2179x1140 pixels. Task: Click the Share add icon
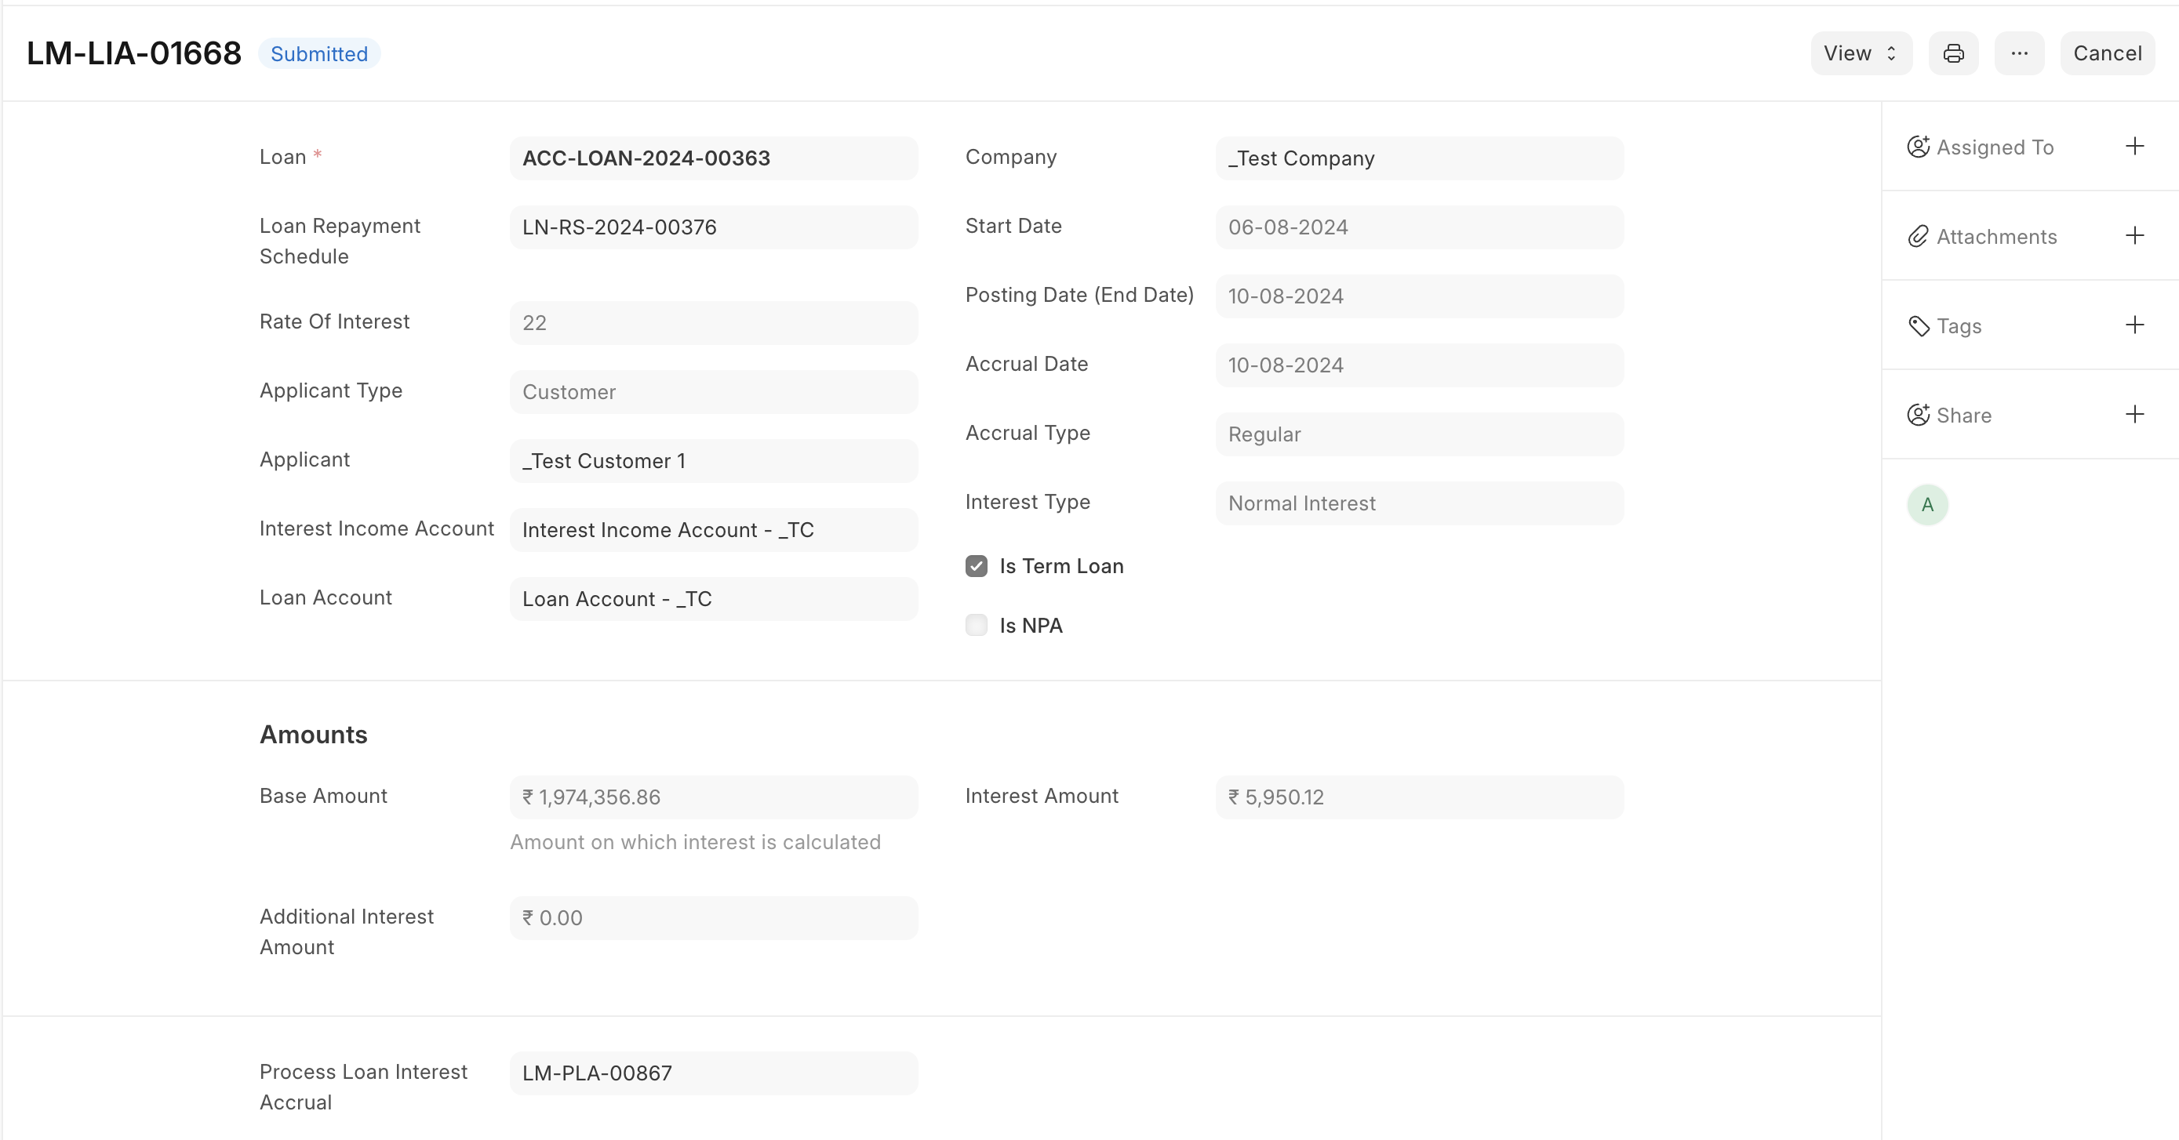coord(2140,415)
